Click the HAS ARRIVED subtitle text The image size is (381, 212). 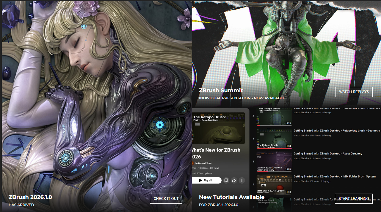click(x=21, y=205)
